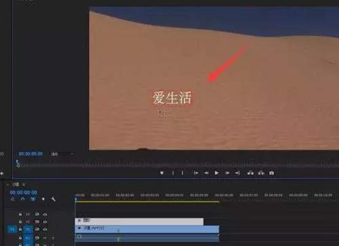This screenshot has width=339, height=246.
Task: Step forward one frame
Action: pyautogui.click(x=227, y=173)
